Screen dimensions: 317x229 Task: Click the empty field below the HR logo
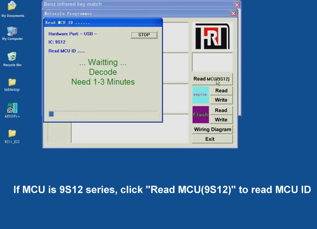pos(212,62)
